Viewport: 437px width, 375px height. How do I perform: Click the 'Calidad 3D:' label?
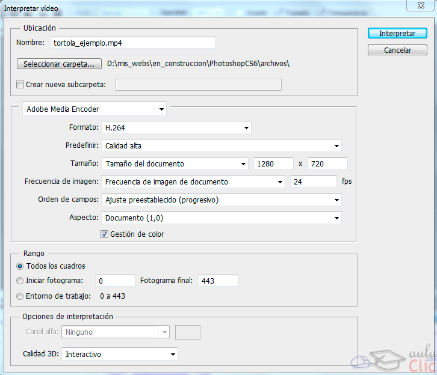click(x=41, y=354)
